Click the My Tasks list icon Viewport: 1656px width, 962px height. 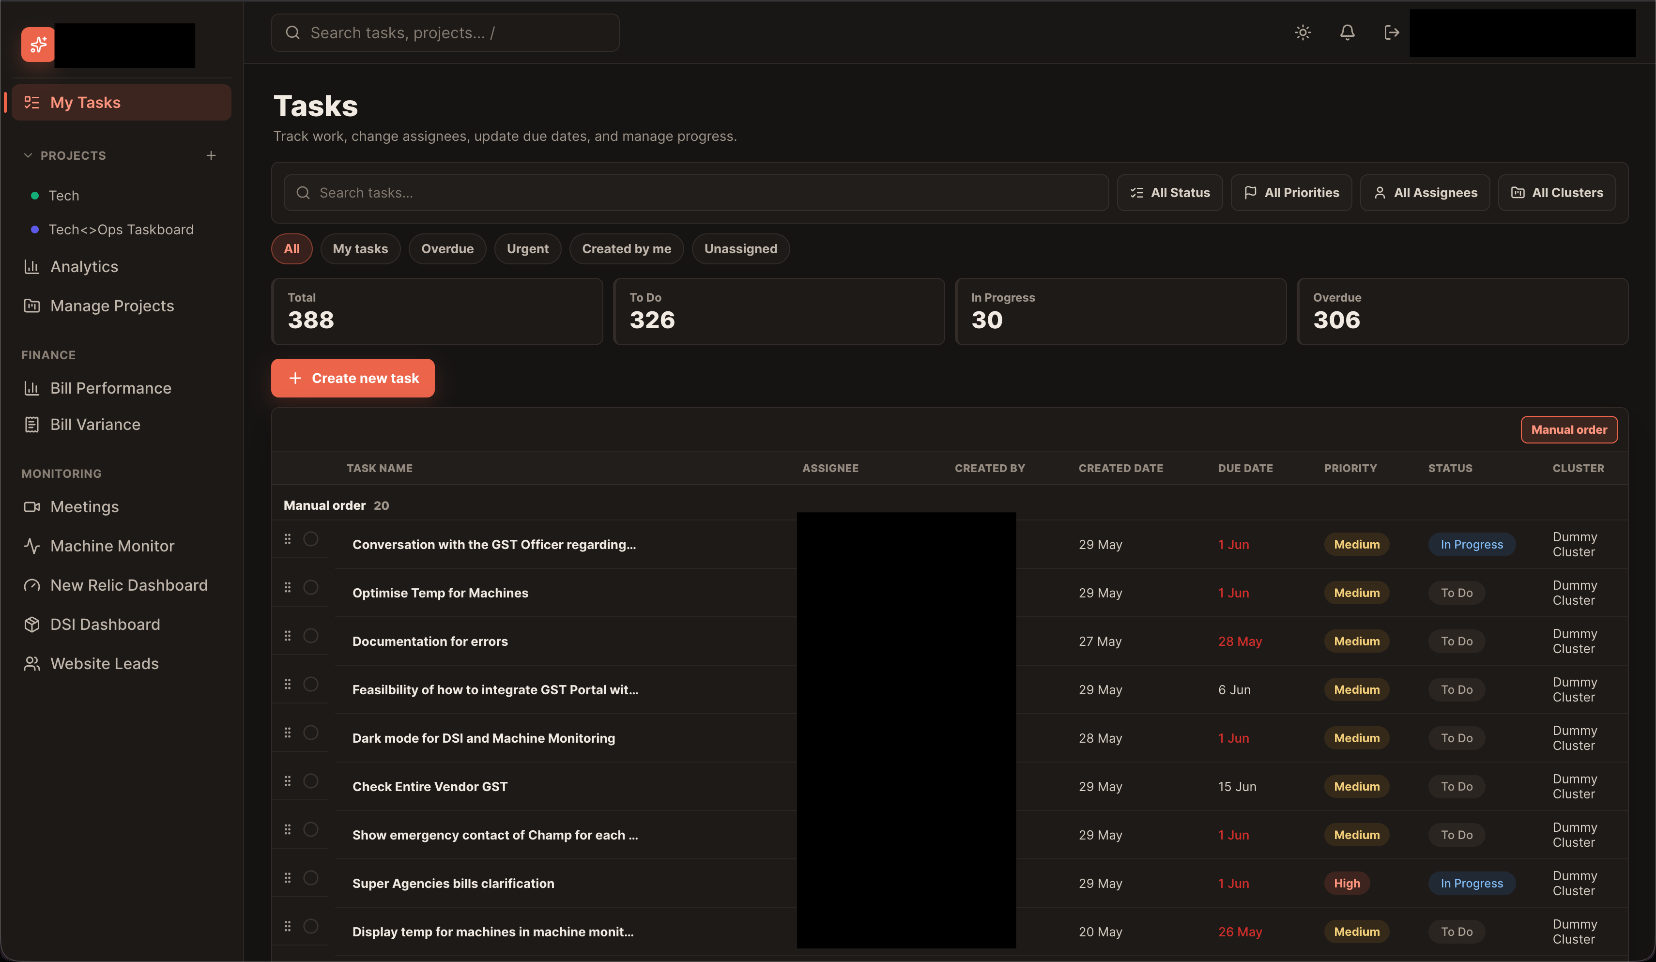(x=31, y=103)
